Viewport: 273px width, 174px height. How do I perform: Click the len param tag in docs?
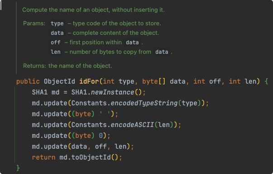pos(56,52)
